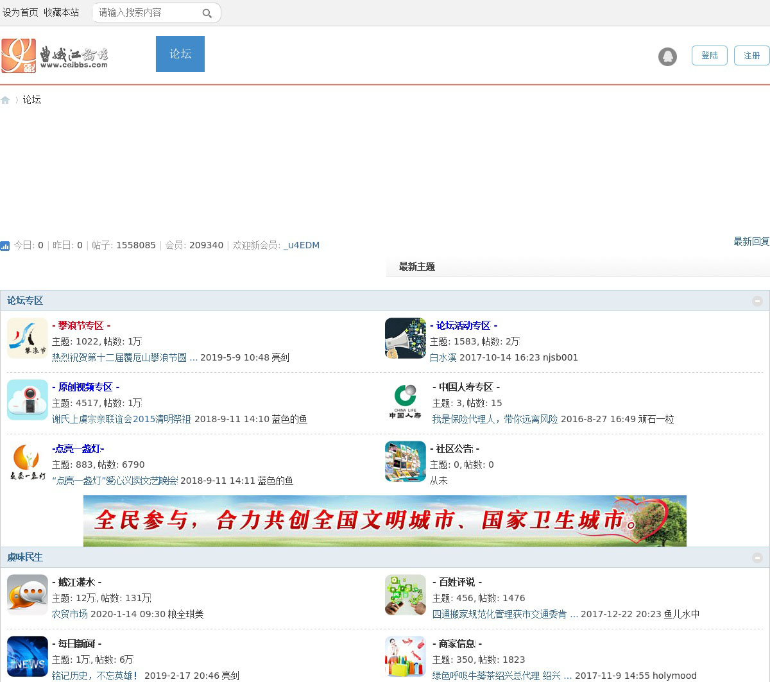Click the 最新回复 link
Screen dimensions: 770x682
[751, 241]
